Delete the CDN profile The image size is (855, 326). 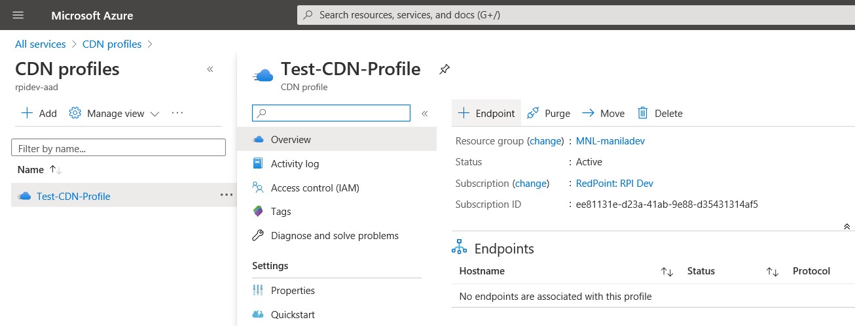tap(660, 113)
